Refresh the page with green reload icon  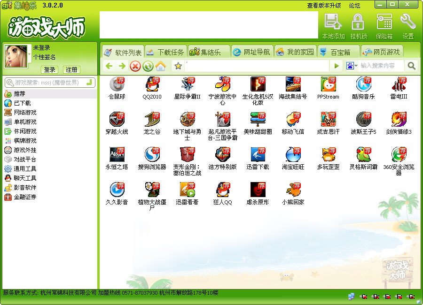click(148, 66)
